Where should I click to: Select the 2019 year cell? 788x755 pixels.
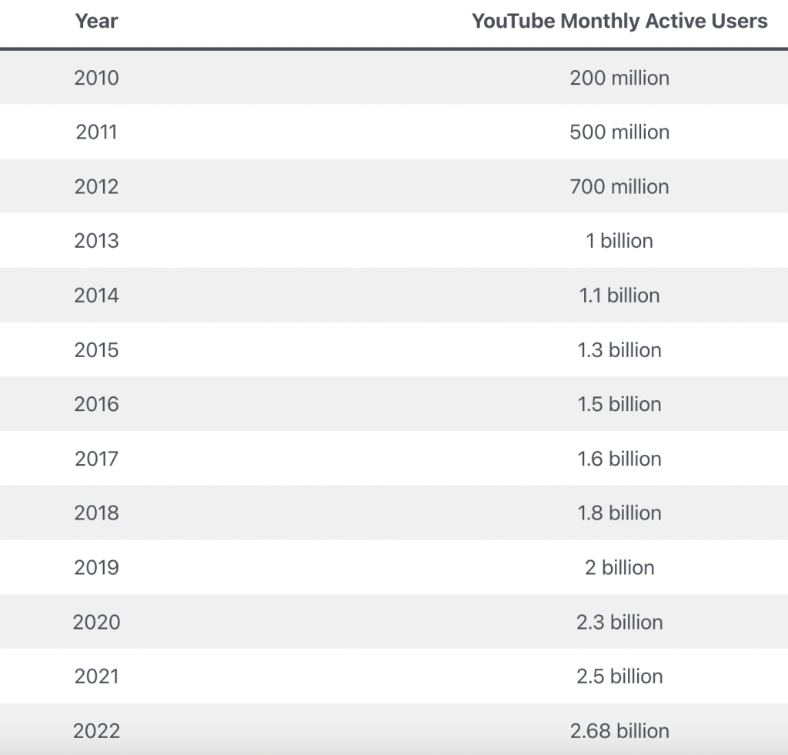click(x=96, y=568)
